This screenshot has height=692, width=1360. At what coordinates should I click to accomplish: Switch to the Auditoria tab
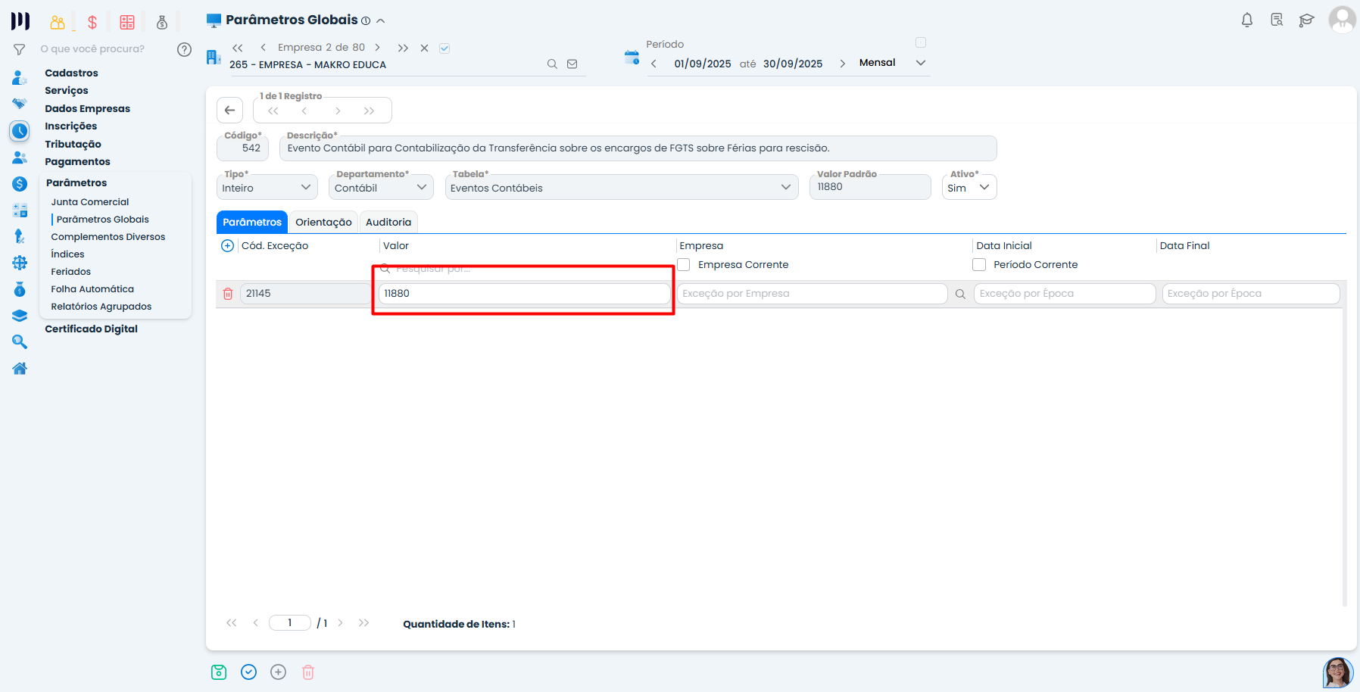tap(388, 222)
